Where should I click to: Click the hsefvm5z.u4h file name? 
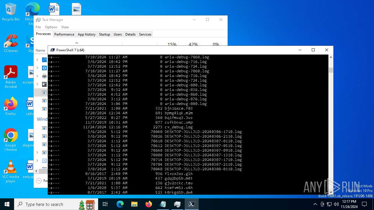tap(179, 188)
